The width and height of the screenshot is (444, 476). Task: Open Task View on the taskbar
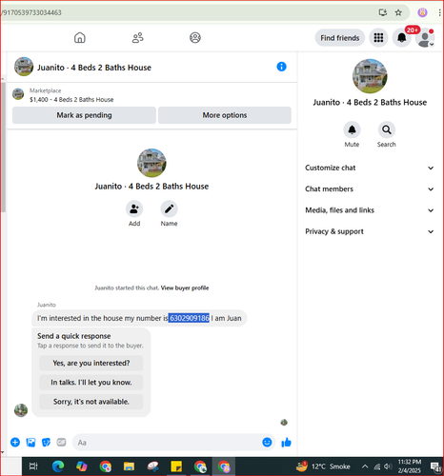click(x=33, y=466)
